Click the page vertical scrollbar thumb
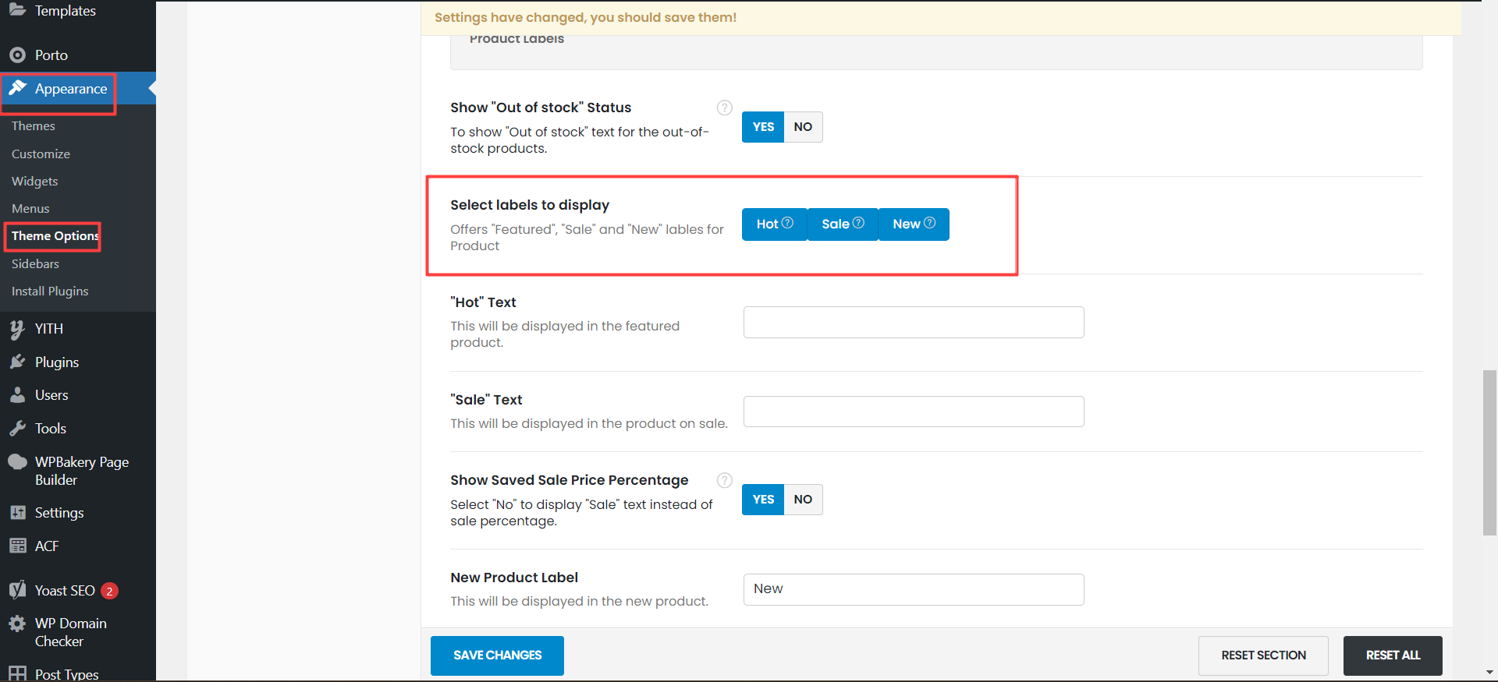The width and height of the screenshot is (1498, 682). click(1489, 453)
